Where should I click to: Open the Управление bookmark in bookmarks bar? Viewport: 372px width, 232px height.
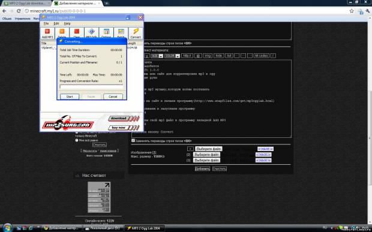[22, 19]
